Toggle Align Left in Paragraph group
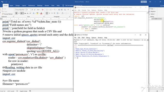 (x=47, y=13)
